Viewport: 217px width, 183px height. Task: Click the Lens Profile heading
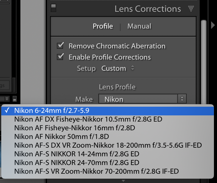pos(117,87)
